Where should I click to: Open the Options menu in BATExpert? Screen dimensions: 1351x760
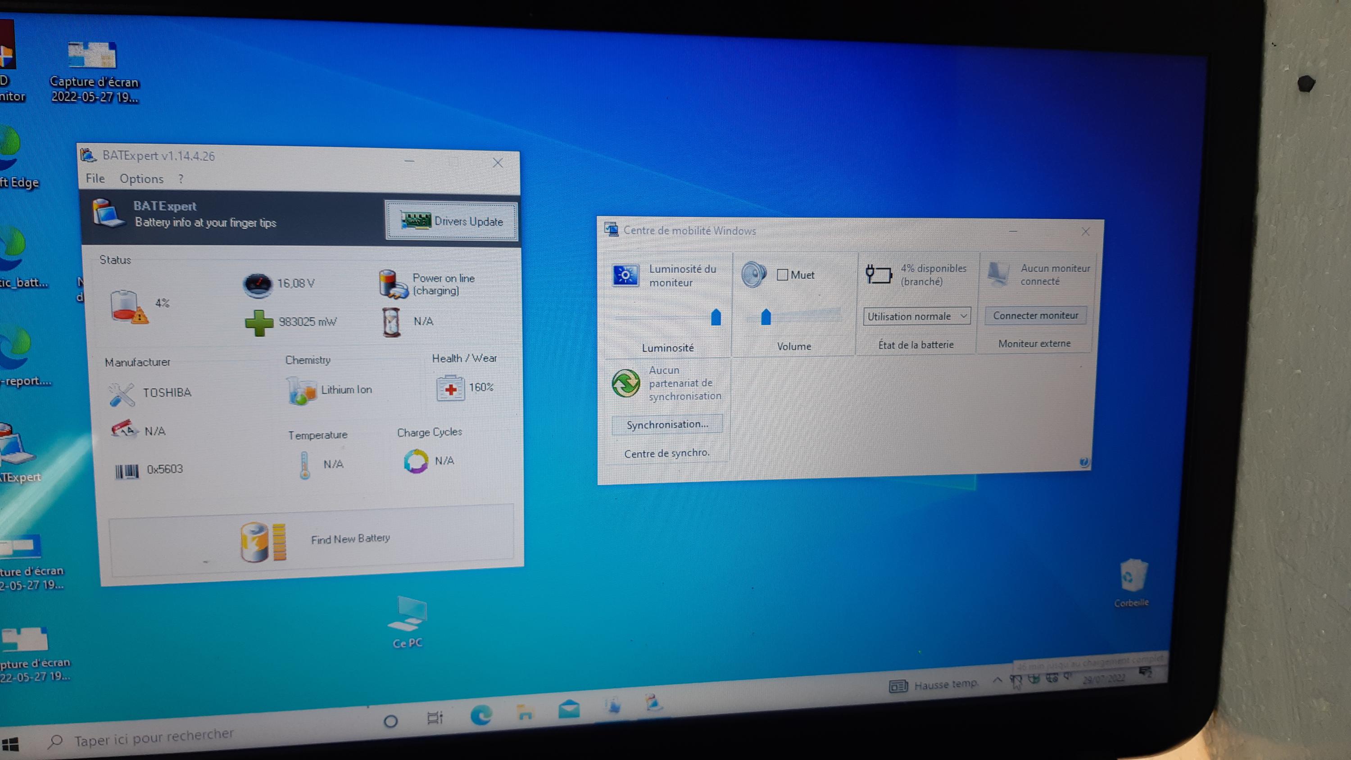(x=141, y=179)
